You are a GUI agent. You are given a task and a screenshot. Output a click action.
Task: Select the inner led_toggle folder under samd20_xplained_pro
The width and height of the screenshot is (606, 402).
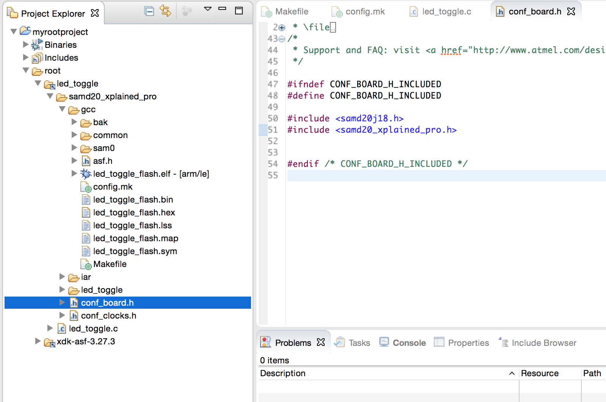tap(102, 290)
